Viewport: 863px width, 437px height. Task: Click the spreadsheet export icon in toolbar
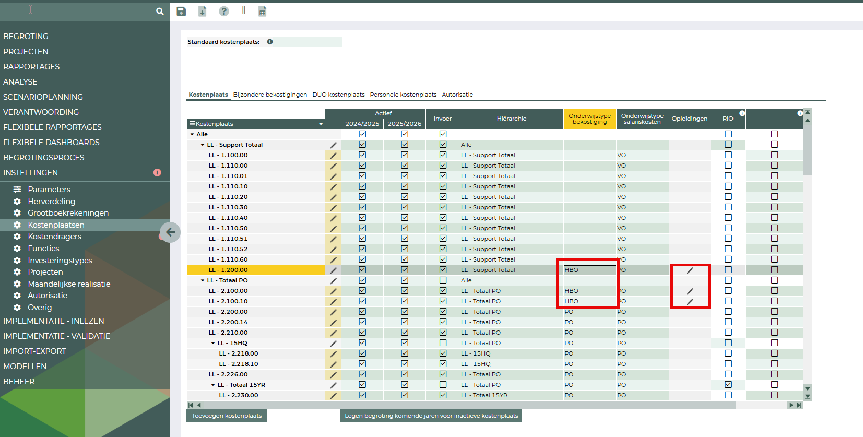tap(263, 11)
